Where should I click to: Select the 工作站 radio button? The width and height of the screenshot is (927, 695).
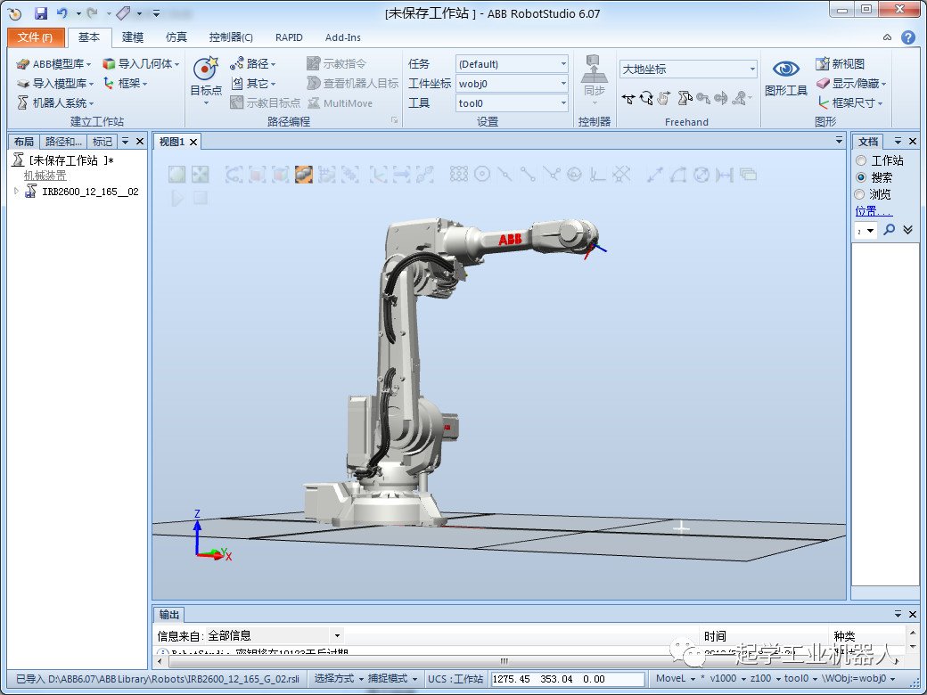(861, 160)
